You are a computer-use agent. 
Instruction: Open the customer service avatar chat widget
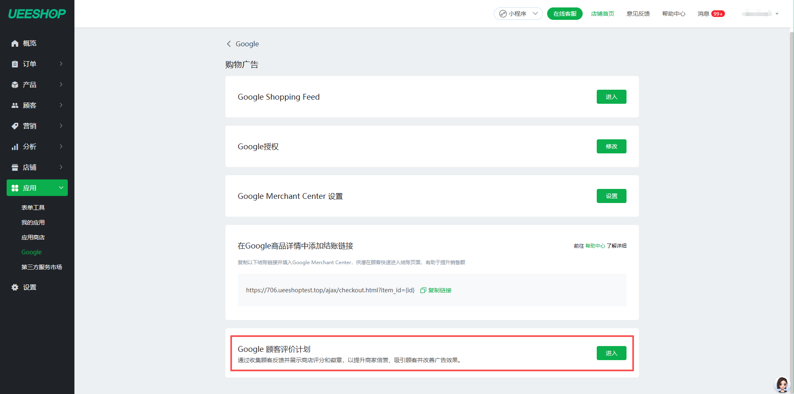coord(782,384)
